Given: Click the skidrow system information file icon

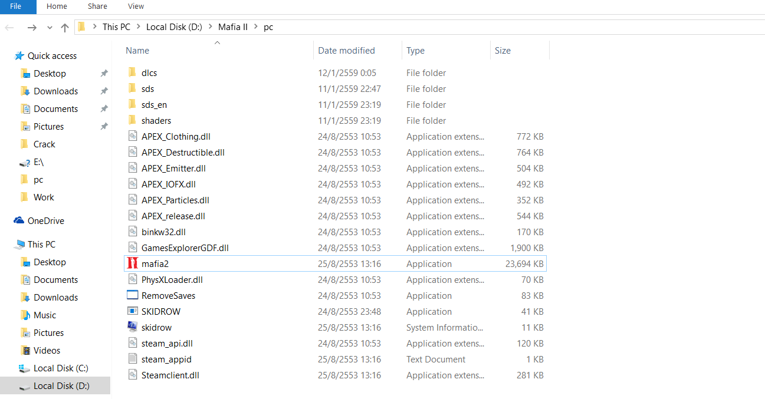Looking at the screenshot, I should (132, 327).
